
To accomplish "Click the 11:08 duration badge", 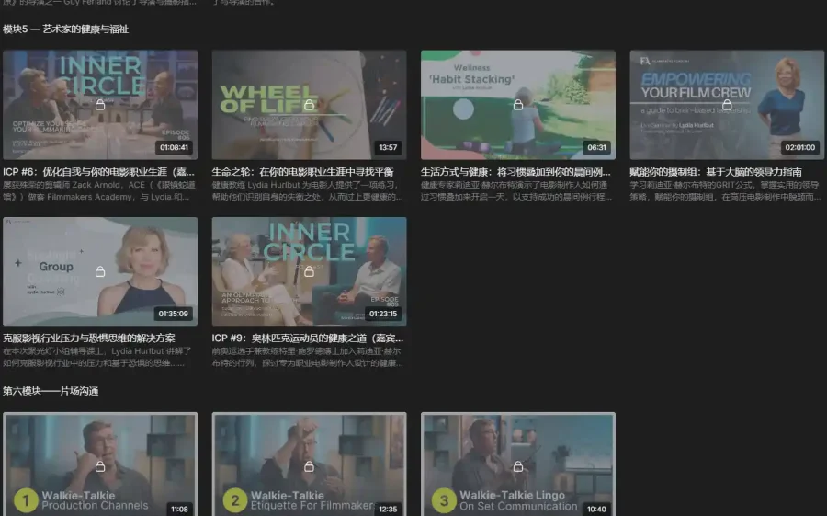I will pyautogui.click(x=179, y=510).
